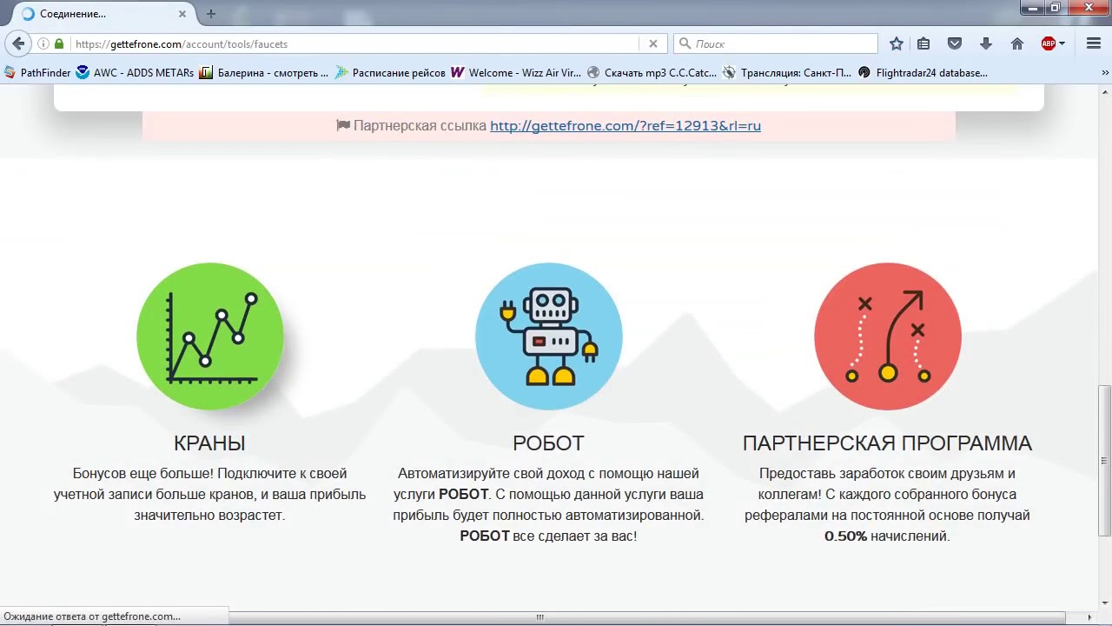Click the blue Робот robot icon
Screen dimensions: 1112x626
pyautogui.click(x=548, y=336)
